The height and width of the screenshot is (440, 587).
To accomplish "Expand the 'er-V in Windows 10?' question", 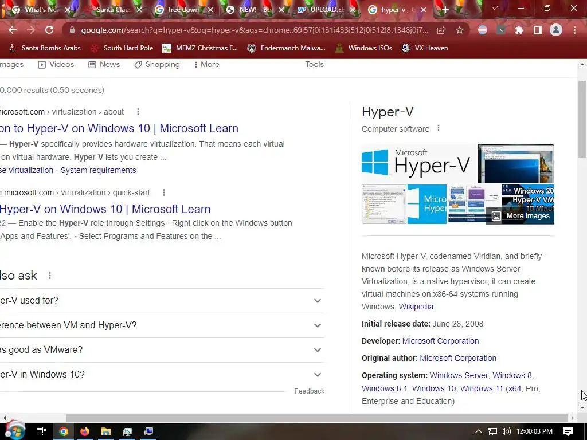I will point(162,375).
